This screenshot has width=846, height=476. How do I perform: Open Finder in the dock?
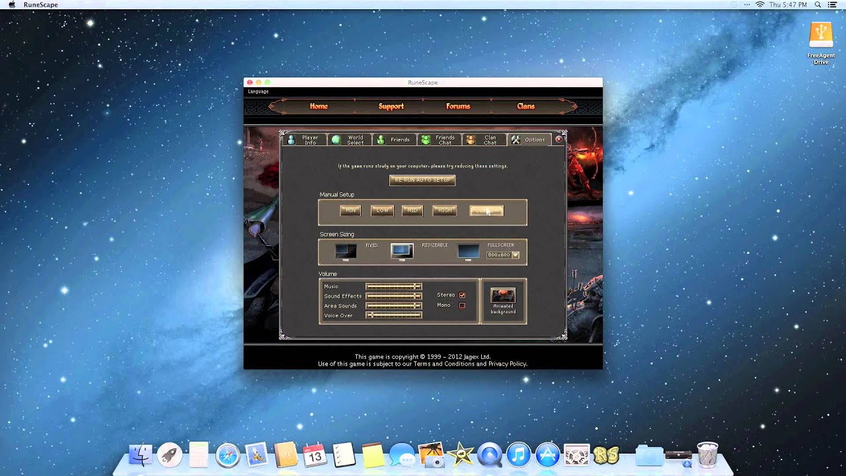click(x=141, y=455)
